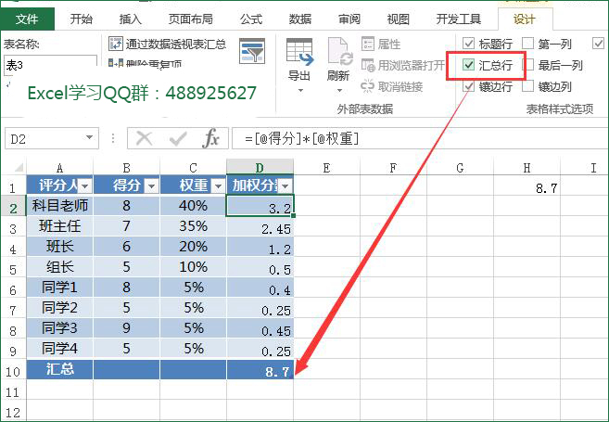609x422 pixels.
Task: Click cell containing 同学1
Action: [60, 288]
